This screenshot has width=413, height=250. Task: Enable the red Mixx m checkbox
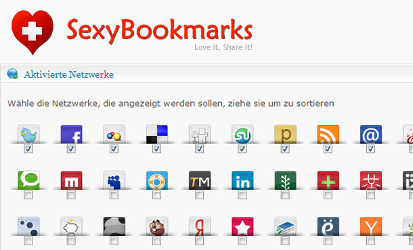(x=71, y=195)
